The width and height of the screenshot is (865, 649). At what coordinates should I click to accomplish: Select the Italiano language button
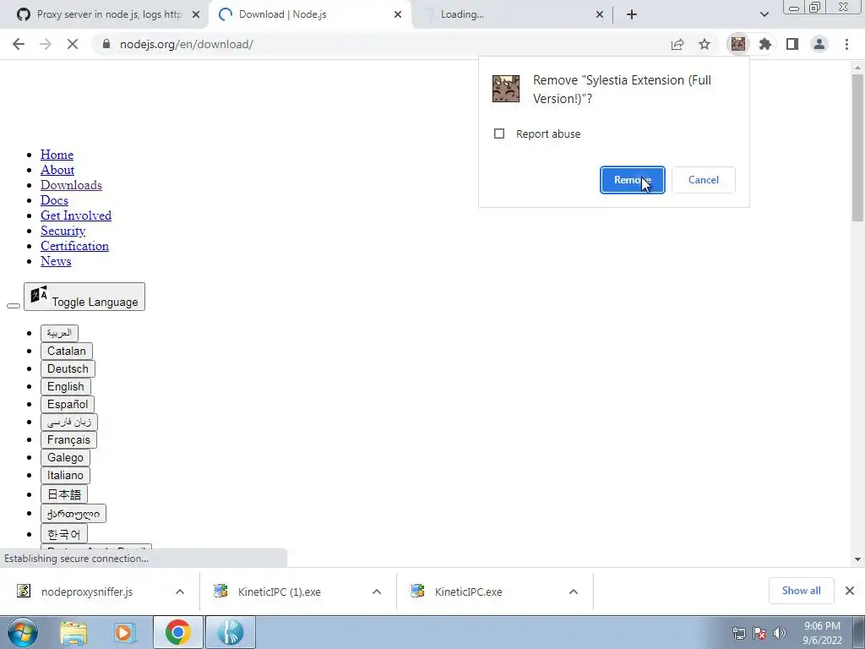click(65, 475)
